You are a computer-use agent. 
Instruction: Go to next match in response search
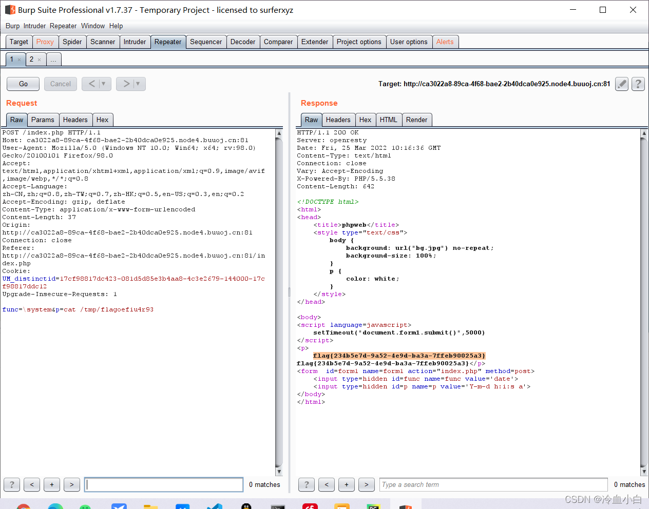[x=367, y=484]
